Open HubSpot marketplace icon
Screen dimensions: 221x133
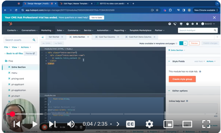(x=181, y=24)
